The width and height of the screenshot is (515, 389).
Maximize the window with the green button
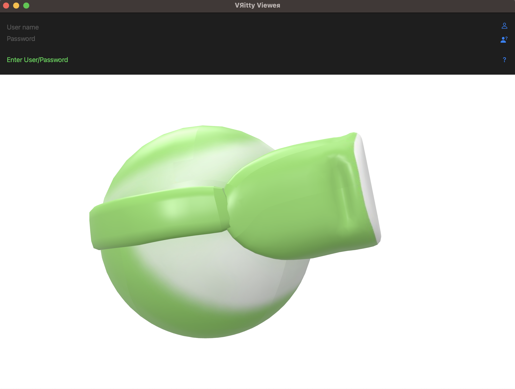[26, 6]
